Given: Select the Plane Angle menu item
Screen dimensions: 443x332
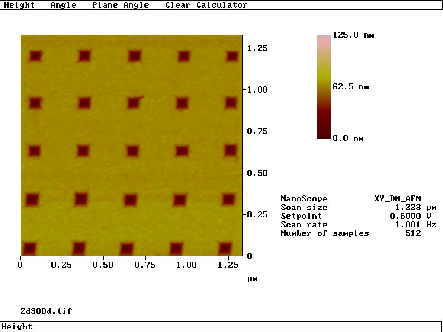Looking at the screenshot, I should click(120, 5).
